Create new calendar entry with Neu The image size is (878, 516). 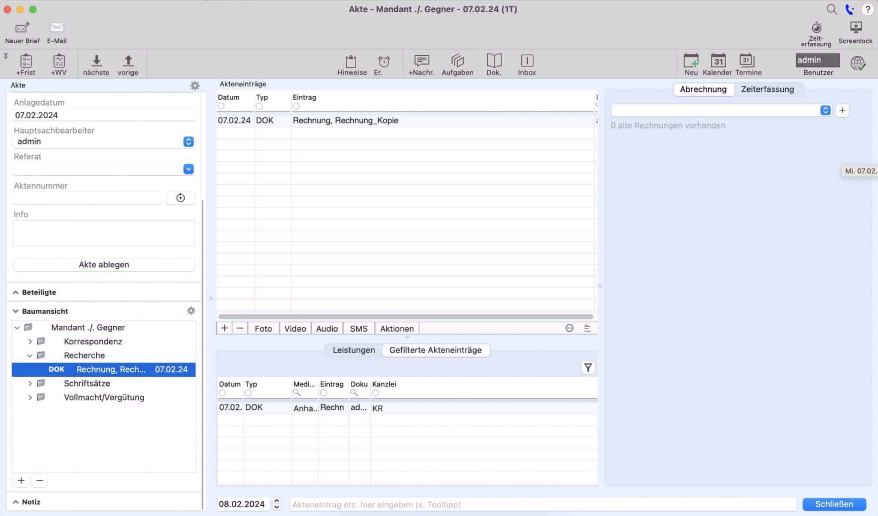click(x=691, y=65)
